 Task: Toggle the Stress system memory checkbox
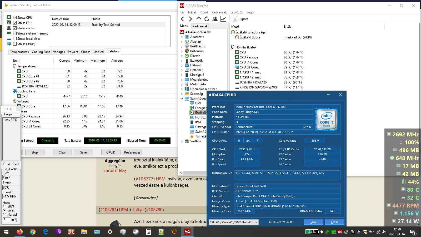pyautogui.click(x=15, y=33)
